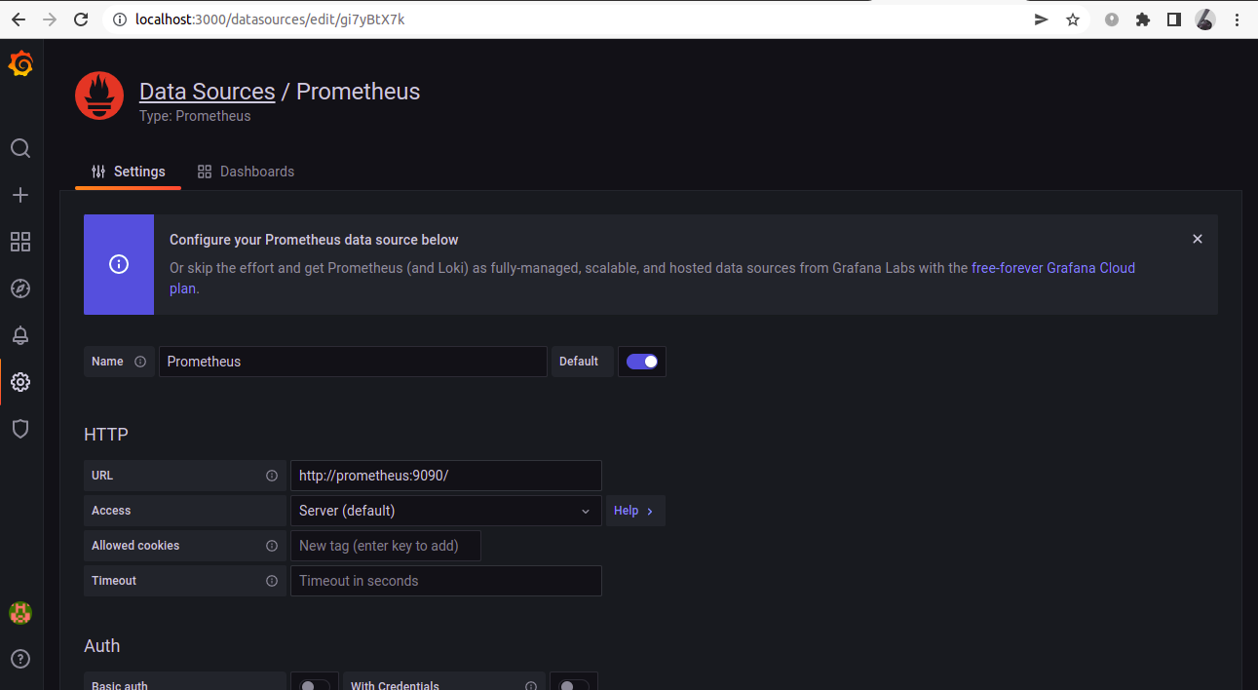This screenshot has height=690, width=1258.
Task: Click the Name input field with Prometheus
Action: pyautogui.click(x=353, y=362)
